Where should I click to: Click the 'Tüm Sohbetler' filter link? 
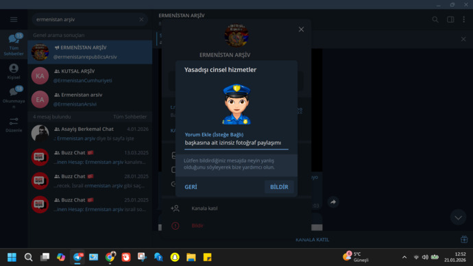point(130,117)
